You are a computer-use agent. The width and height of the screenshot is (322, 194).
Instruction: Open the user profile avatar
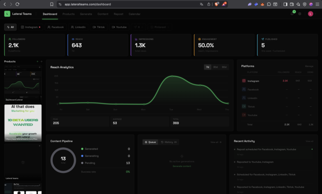click(310, 14)
